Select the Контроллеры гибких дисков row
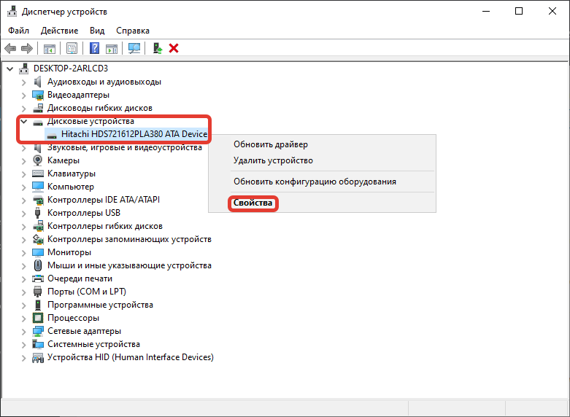 [105, 226]
